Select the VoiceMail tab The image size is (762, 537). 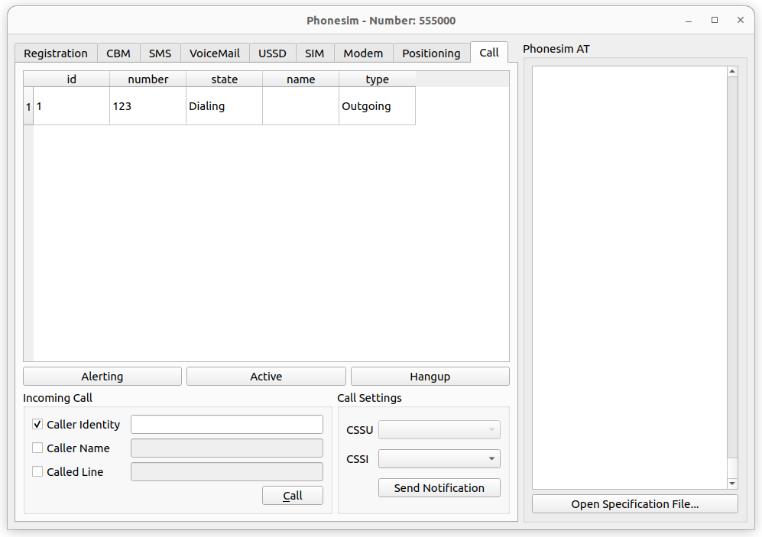coord(214,53)
